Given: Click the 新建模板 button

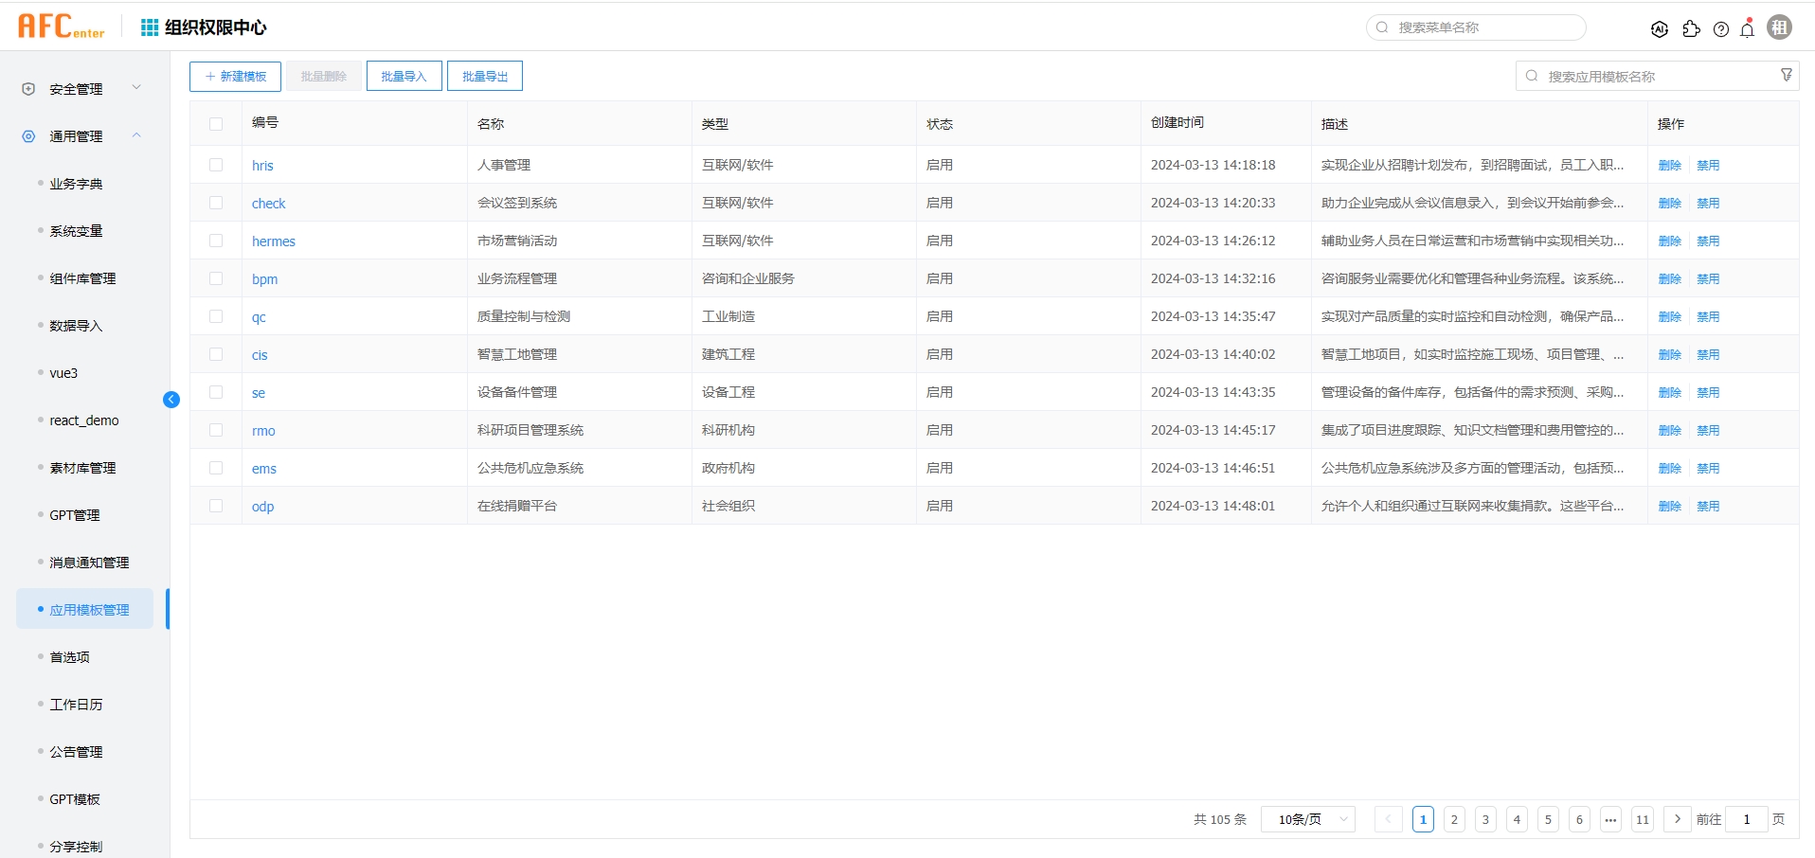Looking at the screenshot, I should click(x=235, y=76).
